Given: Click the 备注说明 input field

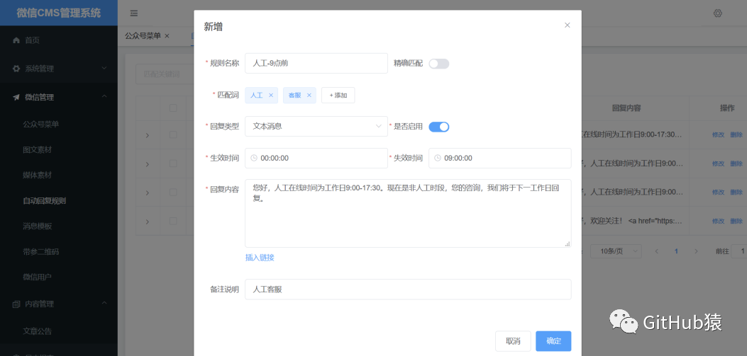Looking at the screenshot, I should tap(408, 289).
